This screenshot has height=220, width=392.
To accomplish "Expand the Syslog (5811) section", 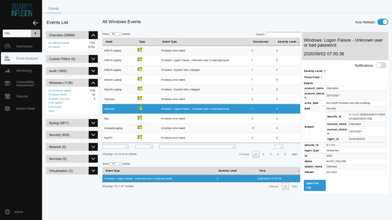I will pyautogui.click(x=93, y=123).
